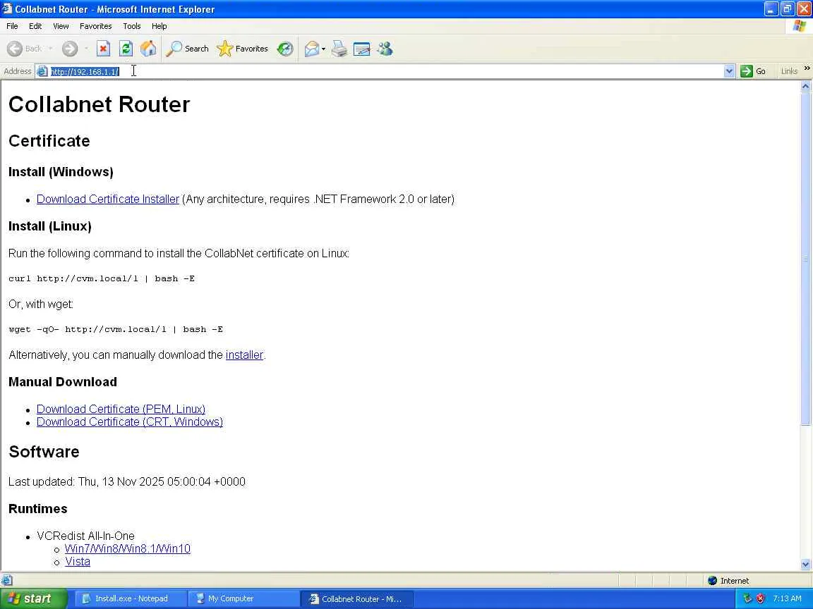
Task: Click the Back arrow toolbar icon
Action: pyautogui.click(x=15, y=49)
